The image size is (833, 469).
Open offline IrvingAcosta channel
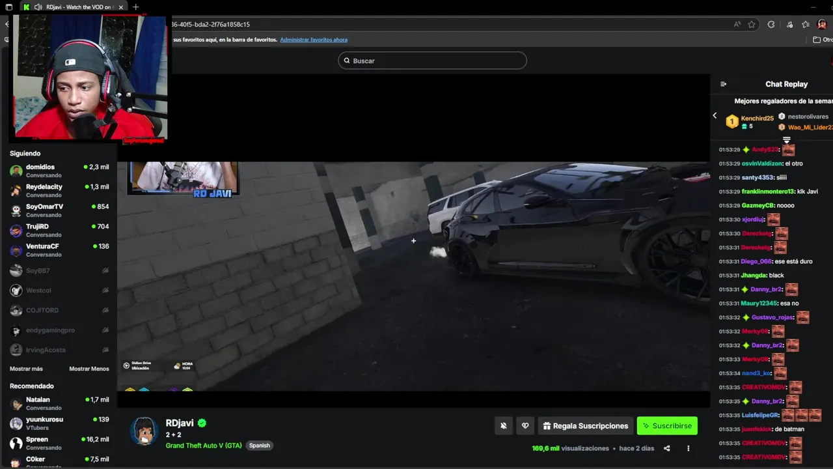(x=59, y=350)
